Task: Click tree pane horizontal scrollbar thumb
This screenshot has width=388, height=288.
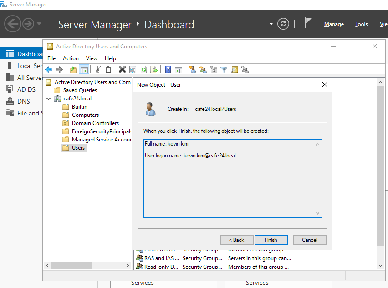Action: click(x=72, y=266)
